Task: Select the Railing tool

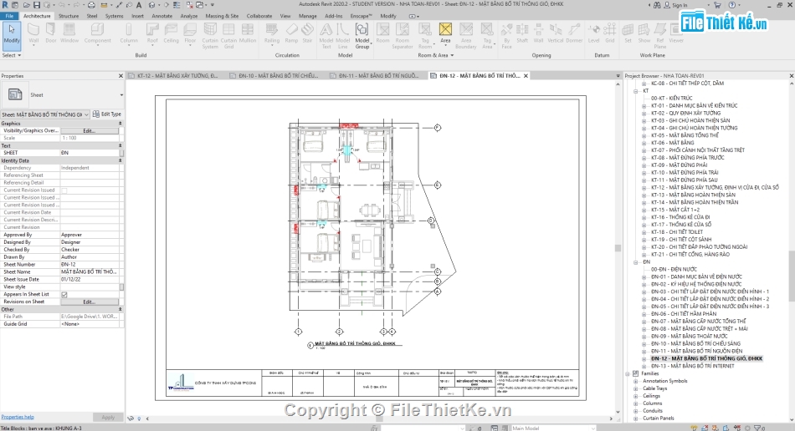Action: pyautogui.click(x=272, y=33)
